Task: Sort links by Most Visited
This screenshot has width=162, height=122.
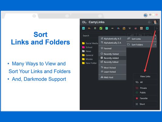Action: tap(112, 68)
